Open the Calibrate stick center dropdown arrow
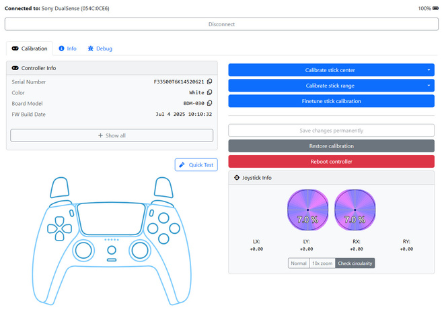The height and width of the screenshot is (316, 444). pos(429,70)
